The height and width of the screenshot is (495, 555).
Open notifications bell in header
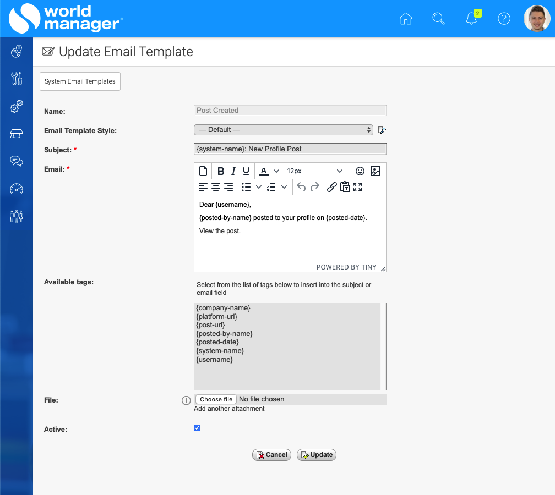[x=471, y=19]
